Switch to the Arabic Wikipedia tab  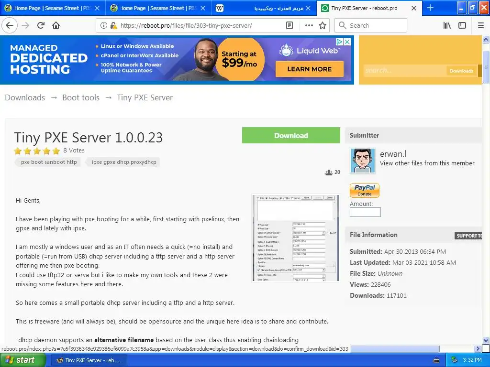[x=263, y=8]
